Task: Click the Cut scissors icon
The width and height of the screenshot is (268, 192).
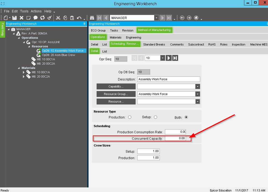Action: (x=58, y=18)
